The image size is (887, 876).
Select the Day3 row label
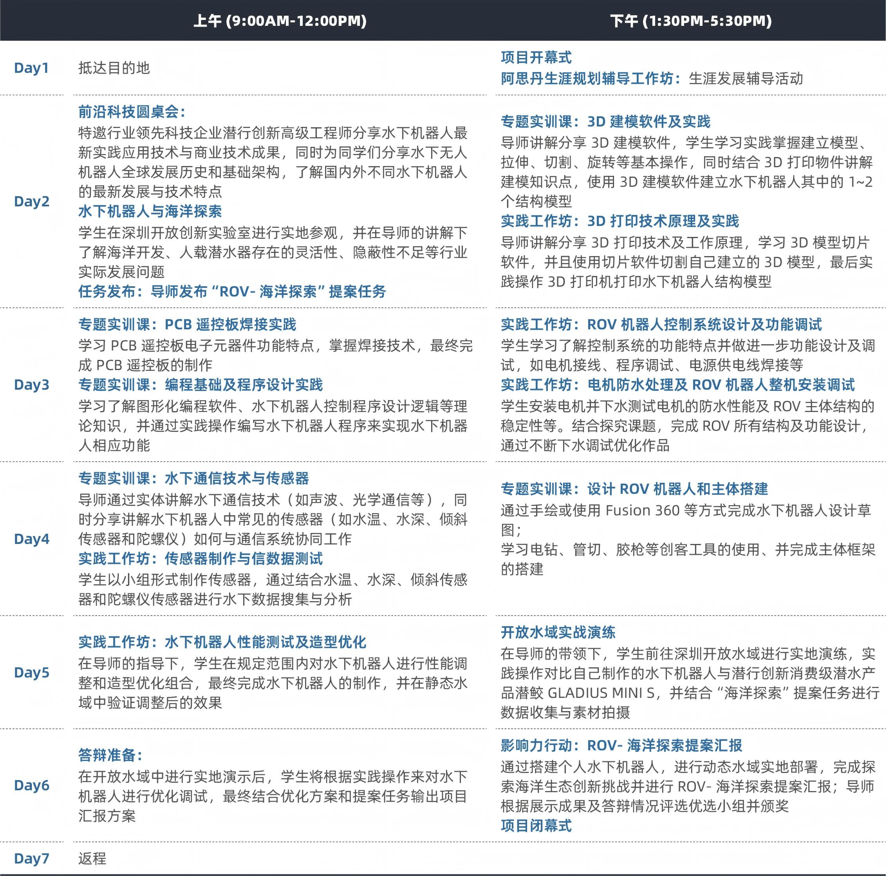[31, 385]
